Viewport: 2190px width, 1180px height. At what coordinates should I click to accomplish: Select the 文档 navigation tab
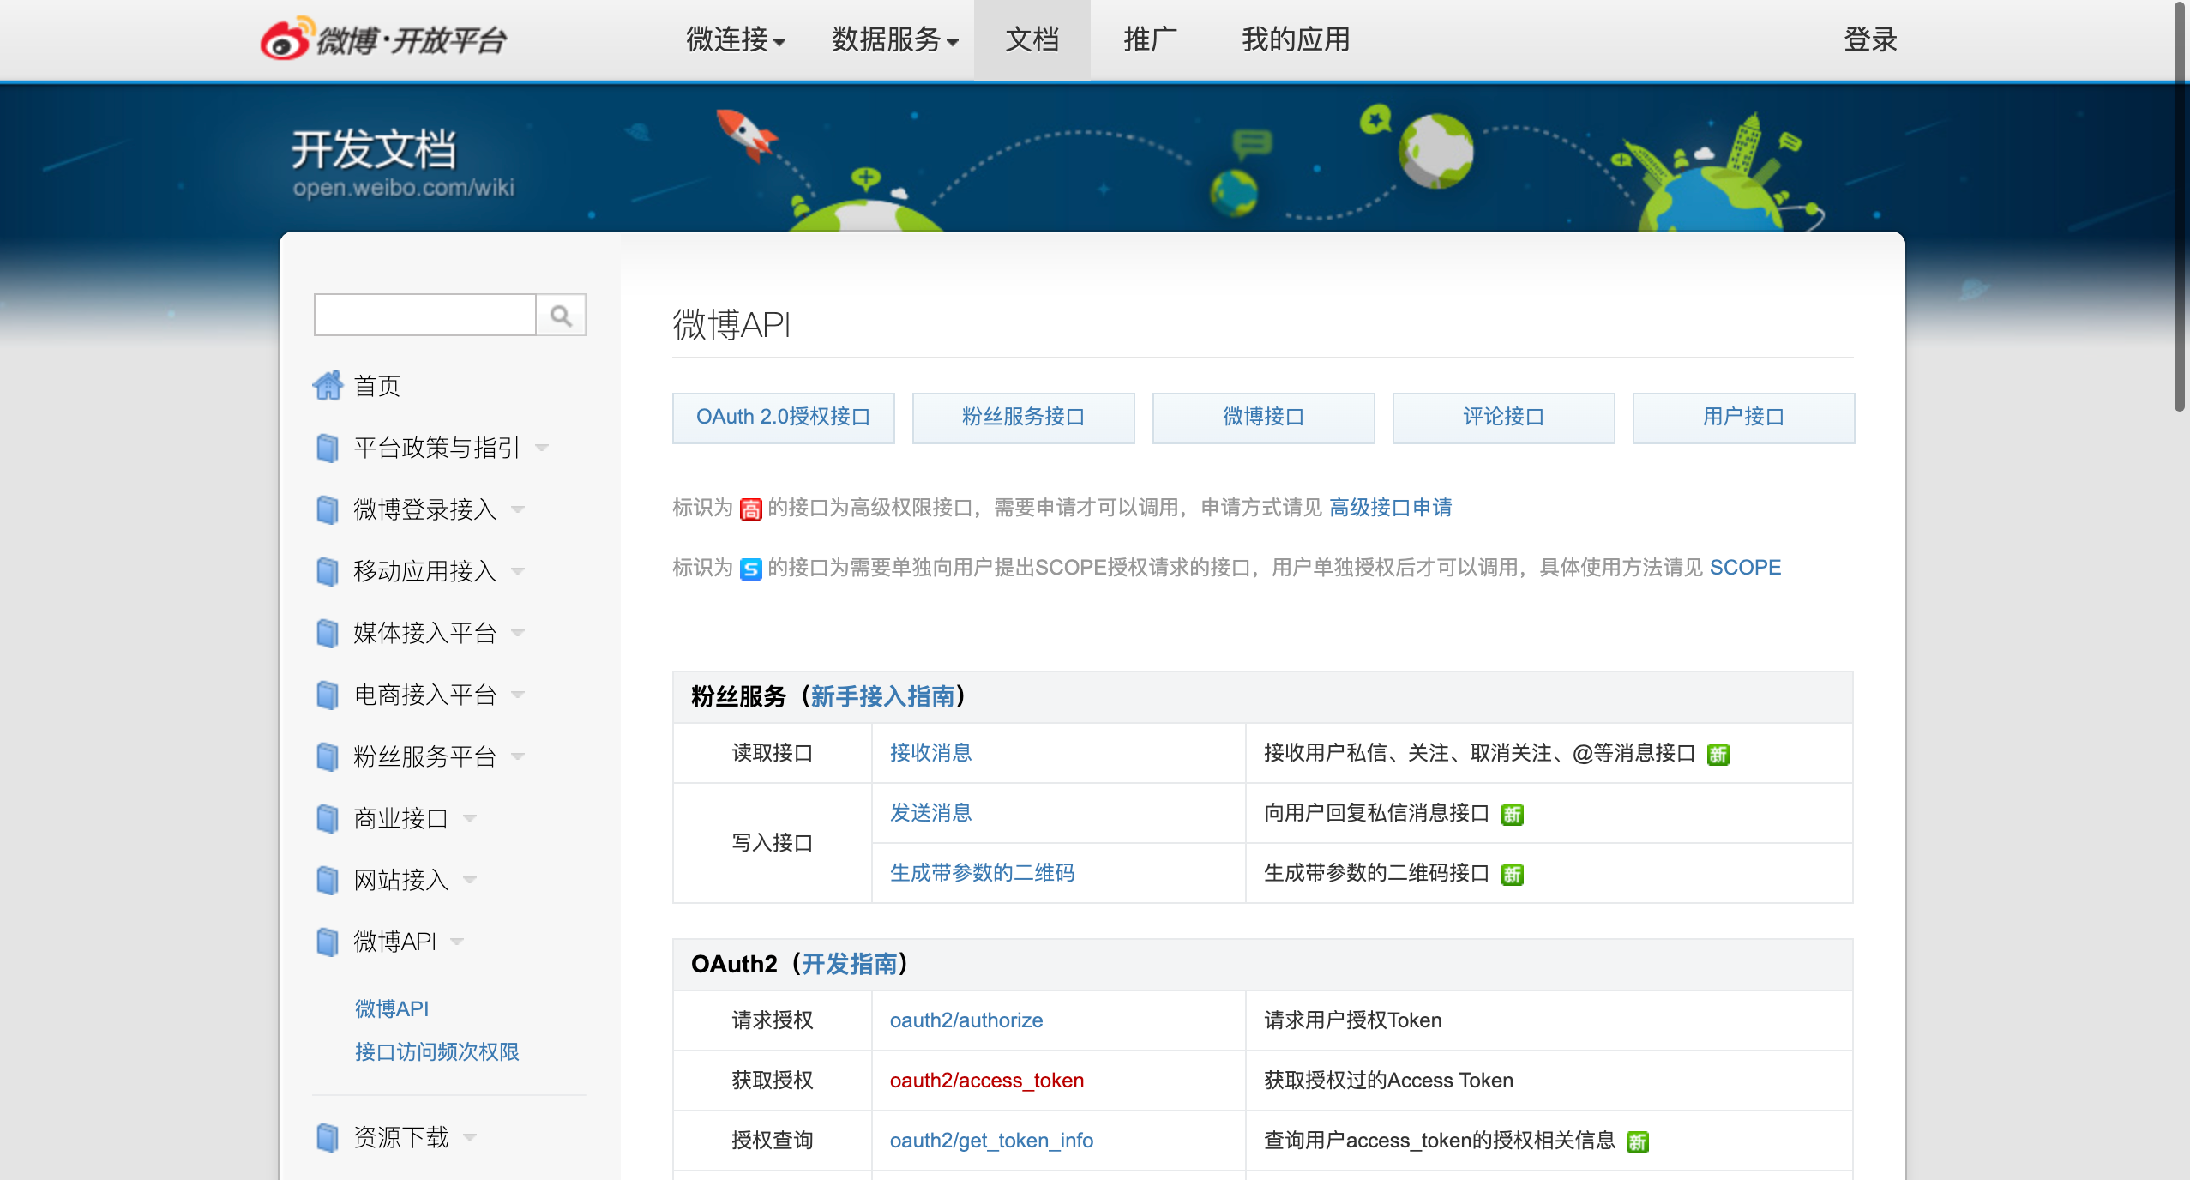(x=1032, y=39)
